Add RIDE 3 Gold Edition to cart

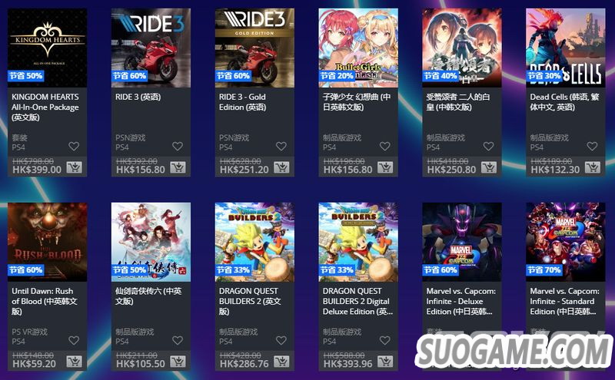point(281,167)
